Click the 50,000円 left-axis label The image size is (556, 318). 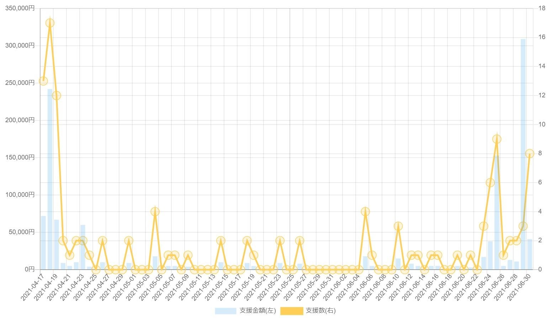(x=21, y=232)
